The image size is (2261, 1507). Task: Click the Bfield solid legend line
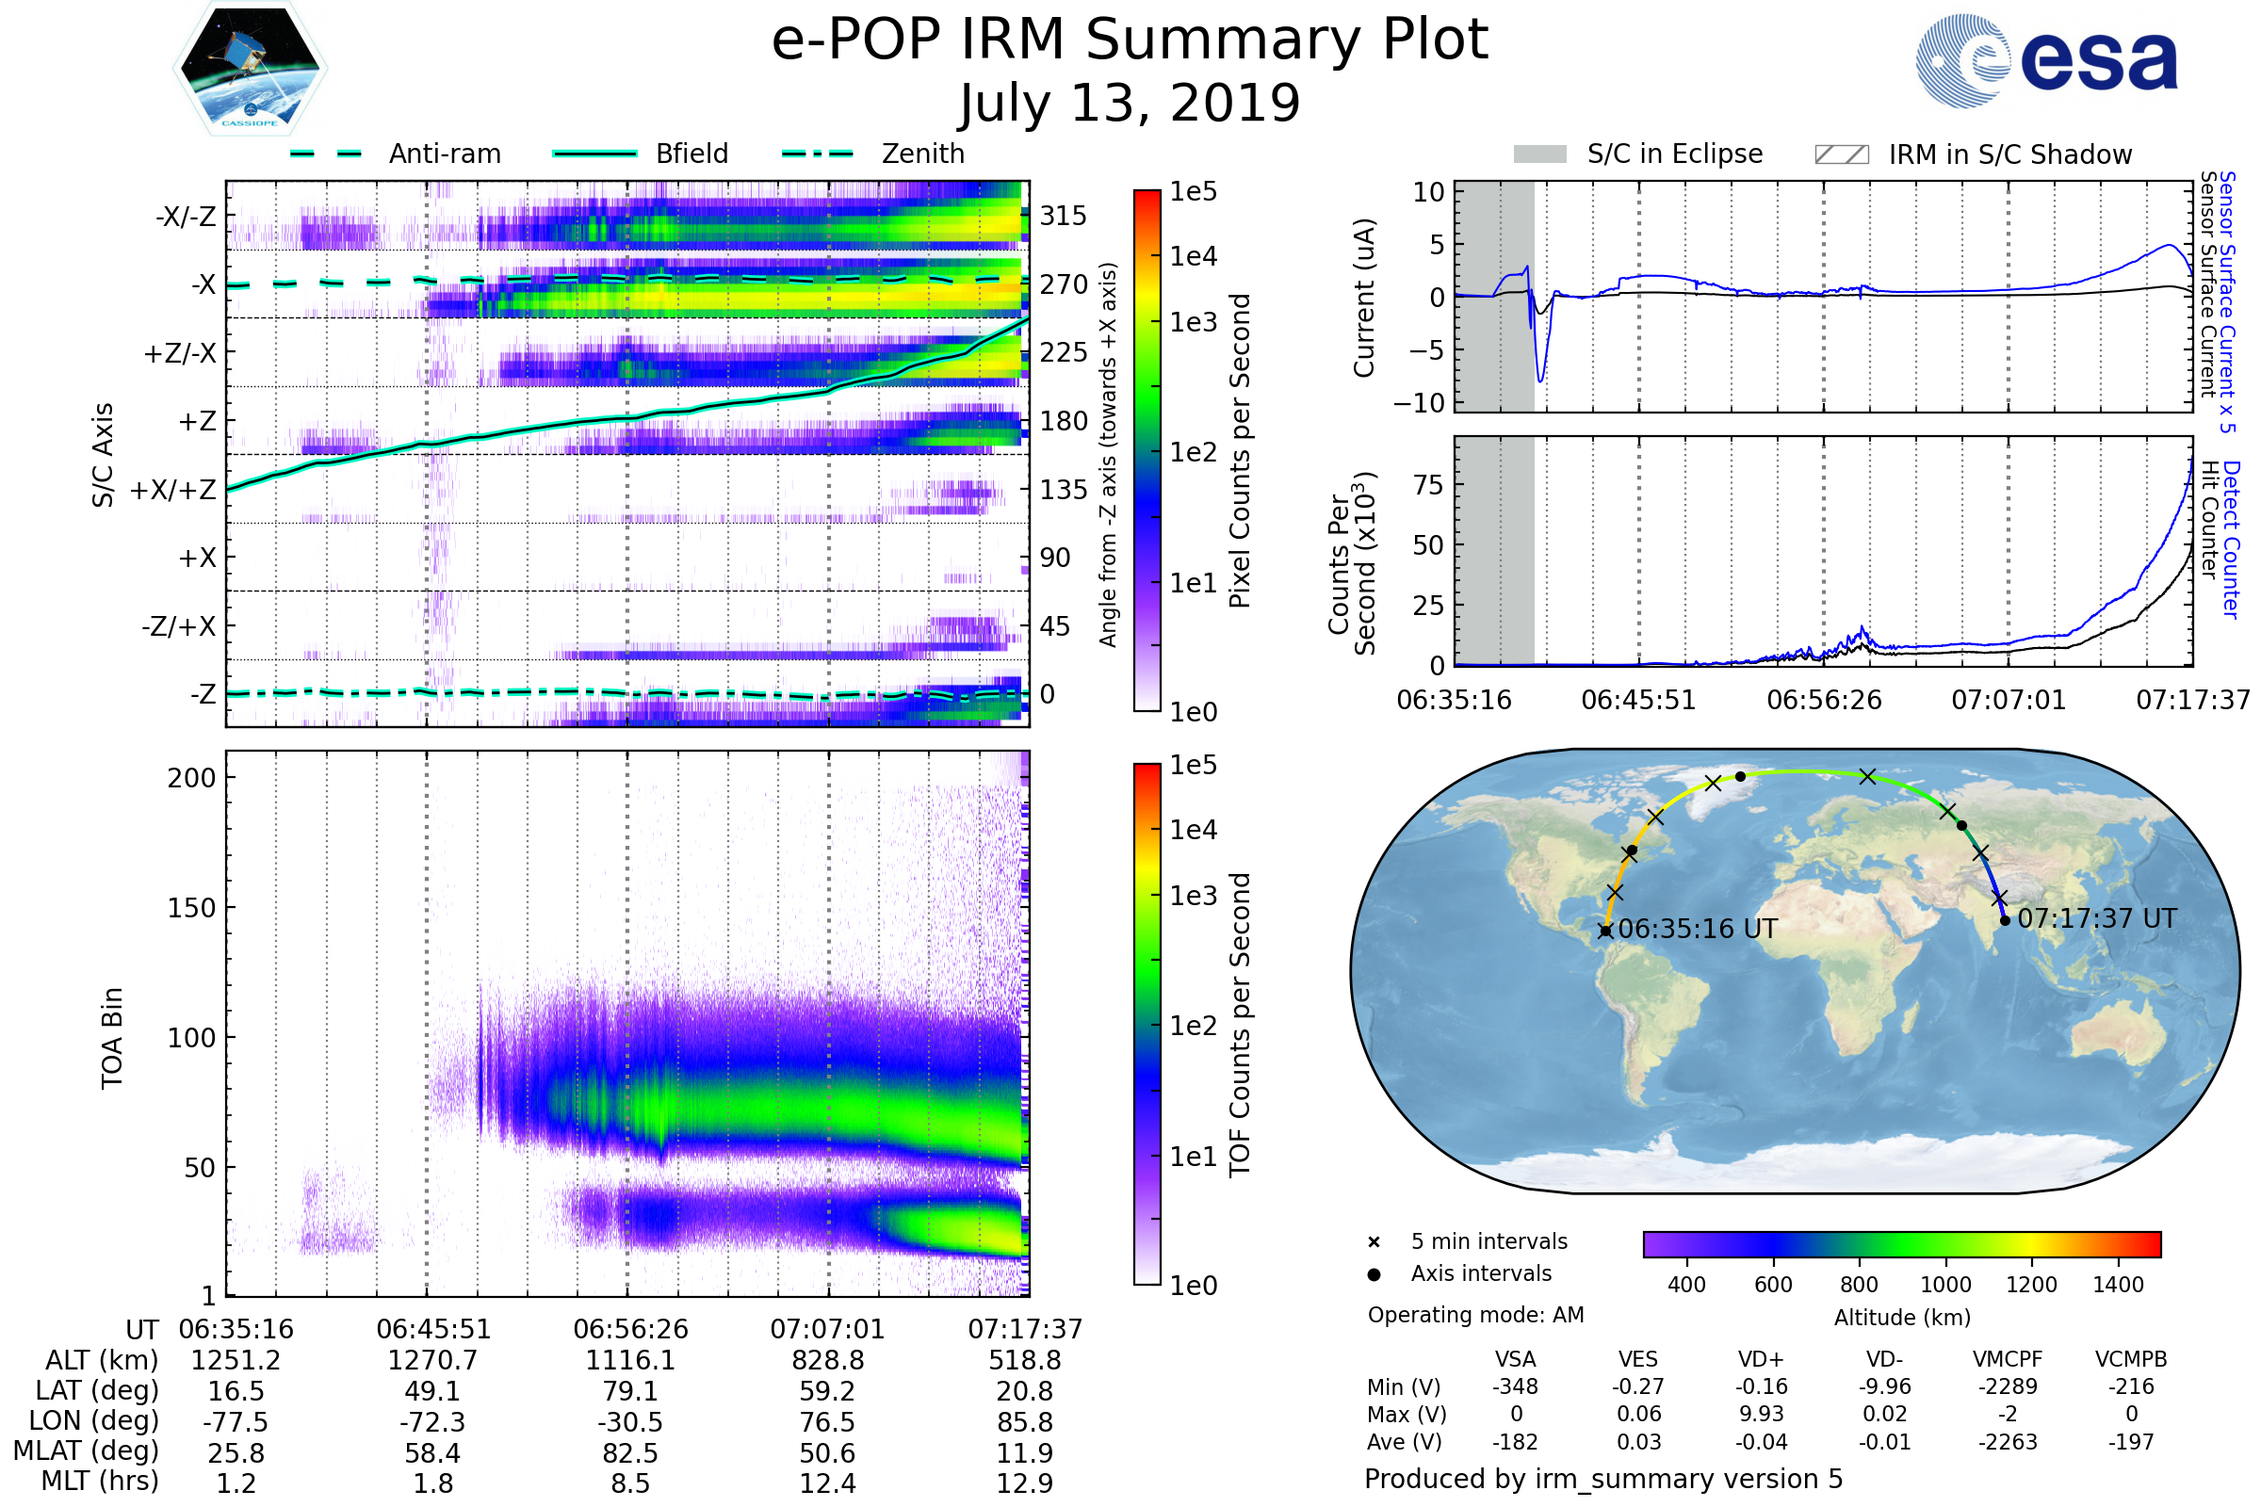(x=594, y=154)
